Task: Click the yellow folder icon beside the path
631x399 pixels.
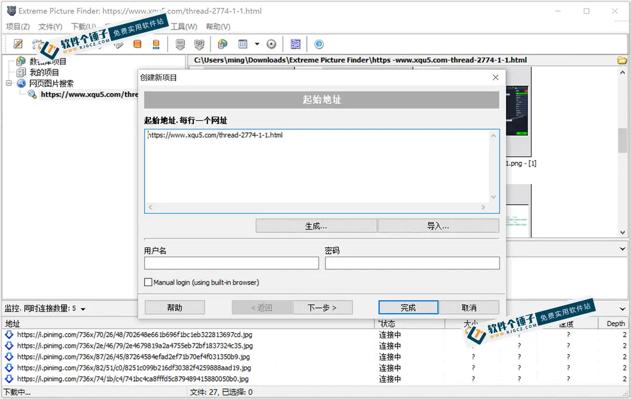Action: tap(622, 60)
